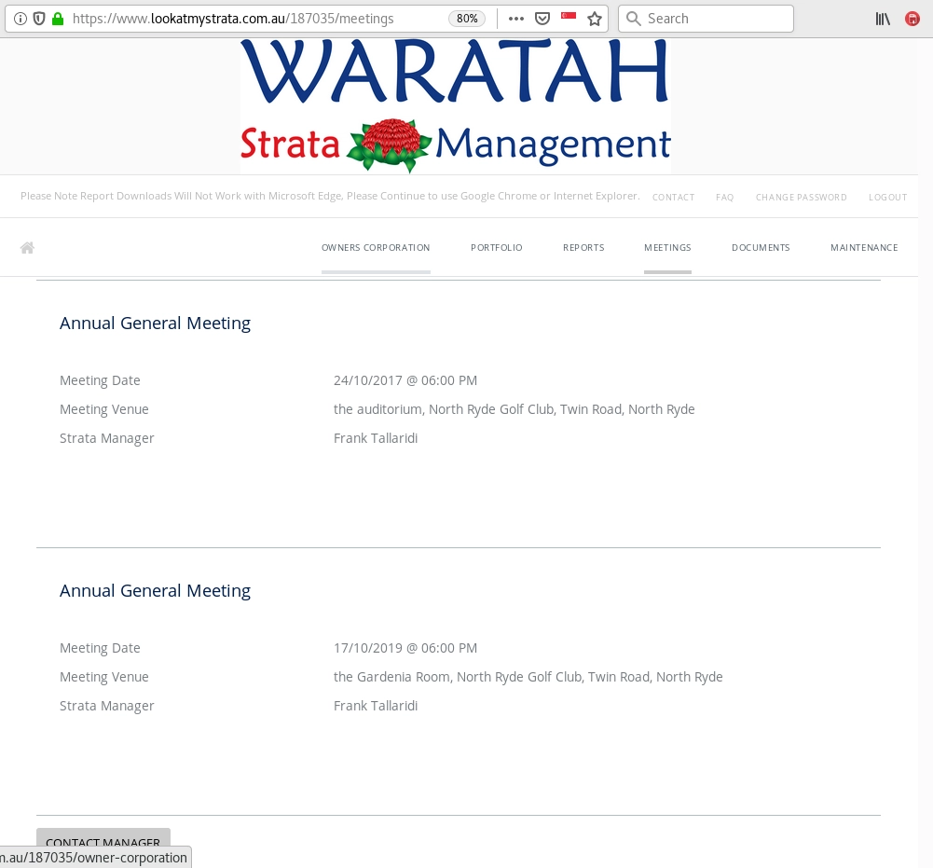
Task: Click the URL address bar text
Action: [233, 19]
